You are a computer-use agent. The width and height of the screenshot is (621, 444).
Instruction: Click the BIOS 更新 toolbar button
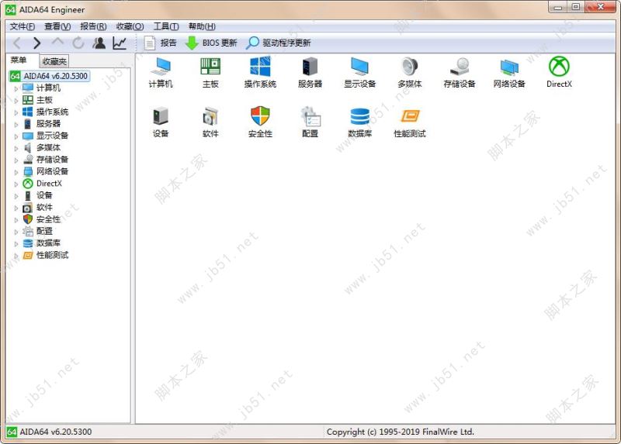click(211, 43)
